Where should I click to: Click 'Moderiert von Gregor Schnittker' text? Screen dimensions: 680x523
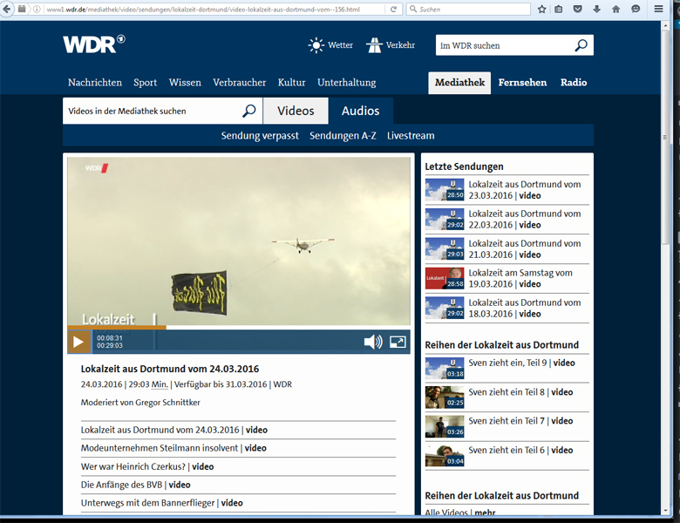click(x=140, y=403)
